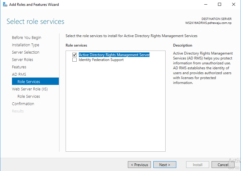Click the destination server name WS2K16ADRMS.pdhewaju.com.np

point(208,23)
